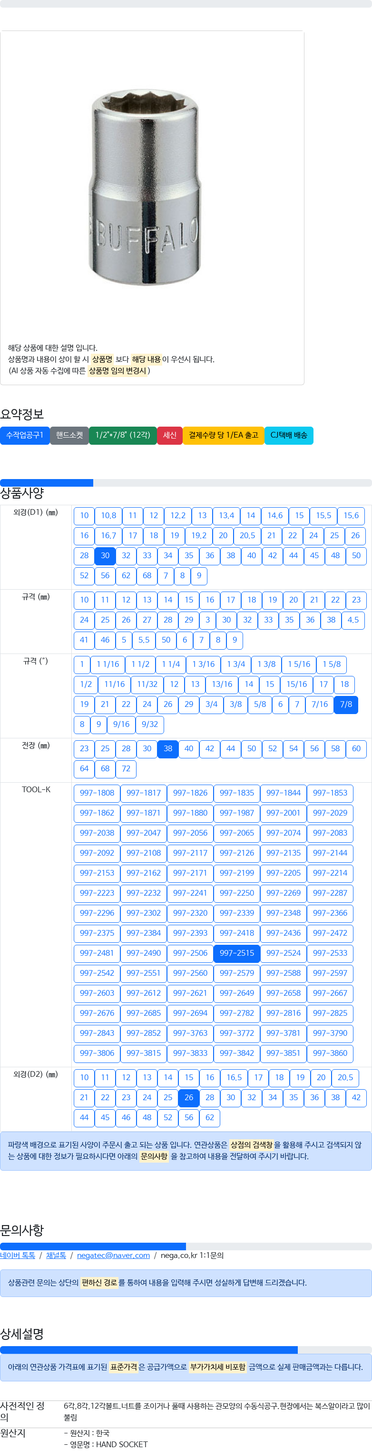Screen dimensions: 372x1451
Task: Select inch size 1 1/16 option
Action: [108, 664]
